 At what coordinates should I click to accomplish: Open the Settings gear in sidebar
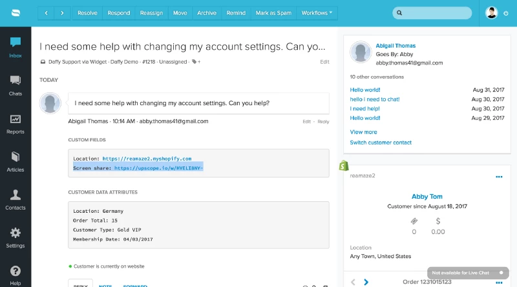coord(16,237)
